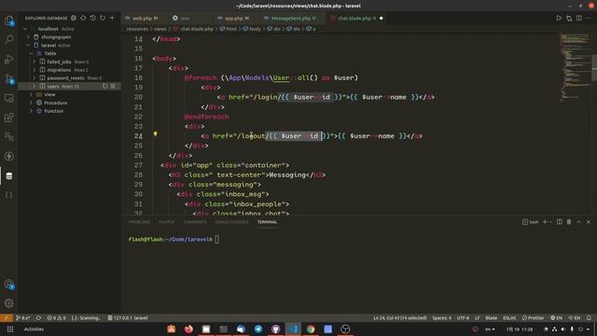This screenshot has height=336, width=597.
Task: Expand the Function group
Action: [x=31, y=111]
